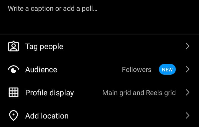This screenshot has height=127, width=199.
Task: Select the Profile display grid icon
Action: click(14, 93)
